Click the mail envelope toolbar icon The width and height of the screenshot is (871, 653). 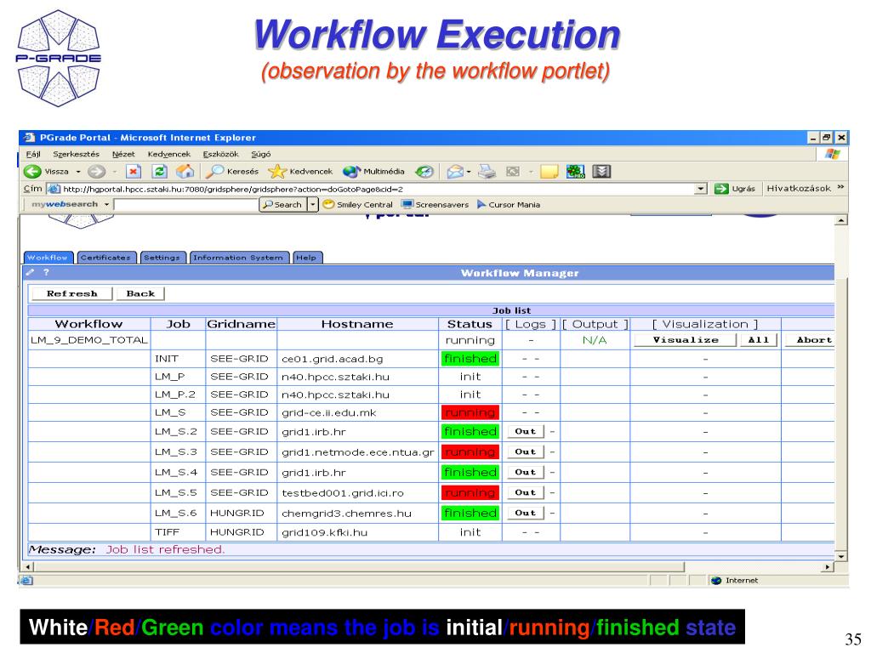[455, 172]
